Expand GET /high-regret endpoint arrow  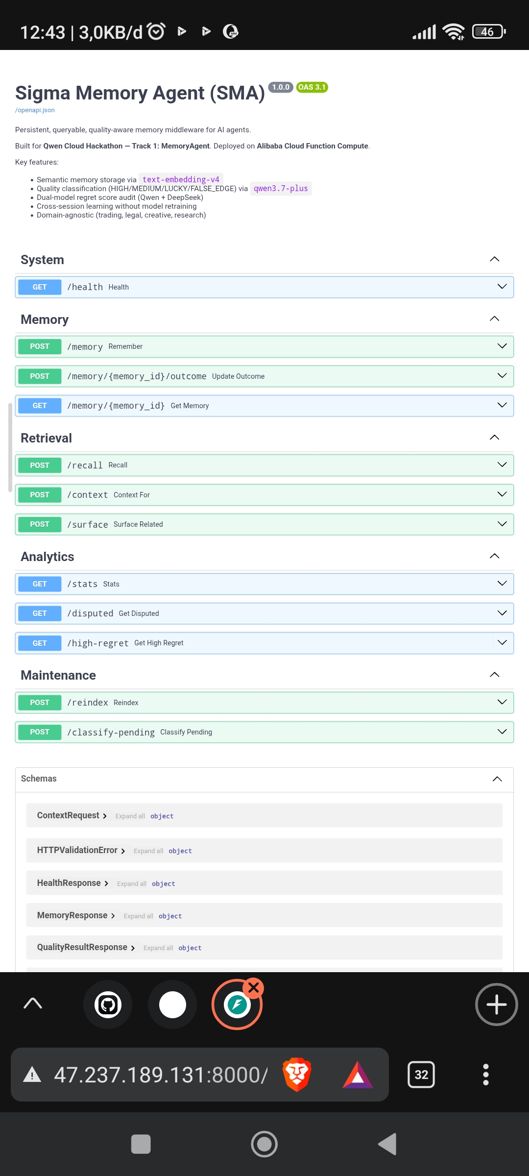[502, 642]
